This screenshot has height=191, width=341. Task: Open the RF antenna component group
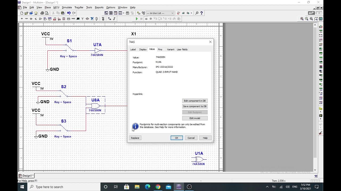coord(83,19)
